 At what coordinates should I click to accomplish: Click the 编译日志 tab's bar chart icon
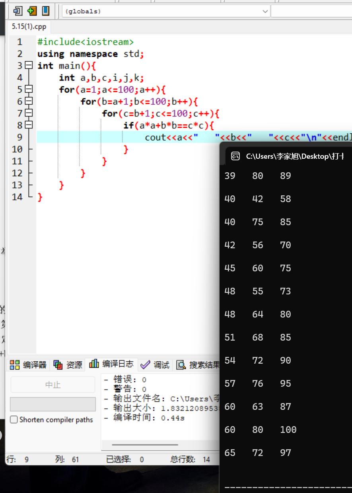(x=94, y=364)
